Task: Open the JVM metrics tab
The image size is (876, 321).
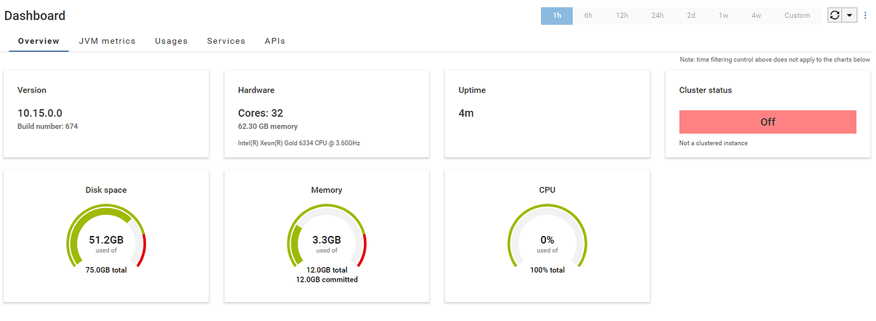Action: tap(107, 41)
